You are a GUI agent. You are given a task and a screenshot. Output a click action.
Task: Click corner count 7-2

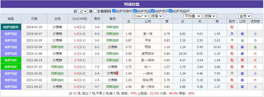click(97, 67)
